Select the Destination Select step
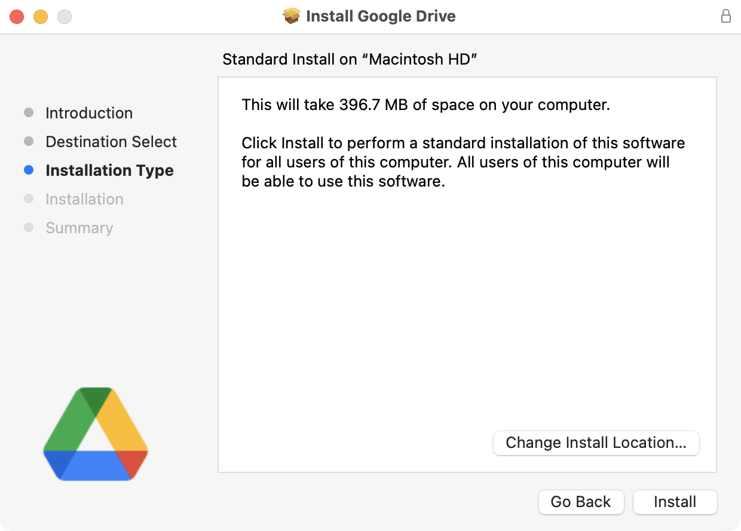741x531 pixels. tap(111, 141)
